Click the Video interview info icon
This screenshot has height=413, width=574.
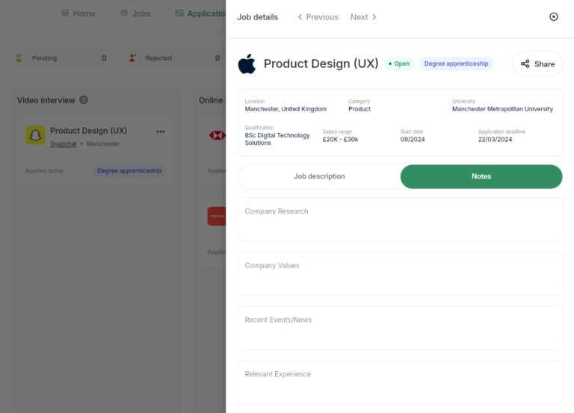pyautogui.click(x=84, y=100)
